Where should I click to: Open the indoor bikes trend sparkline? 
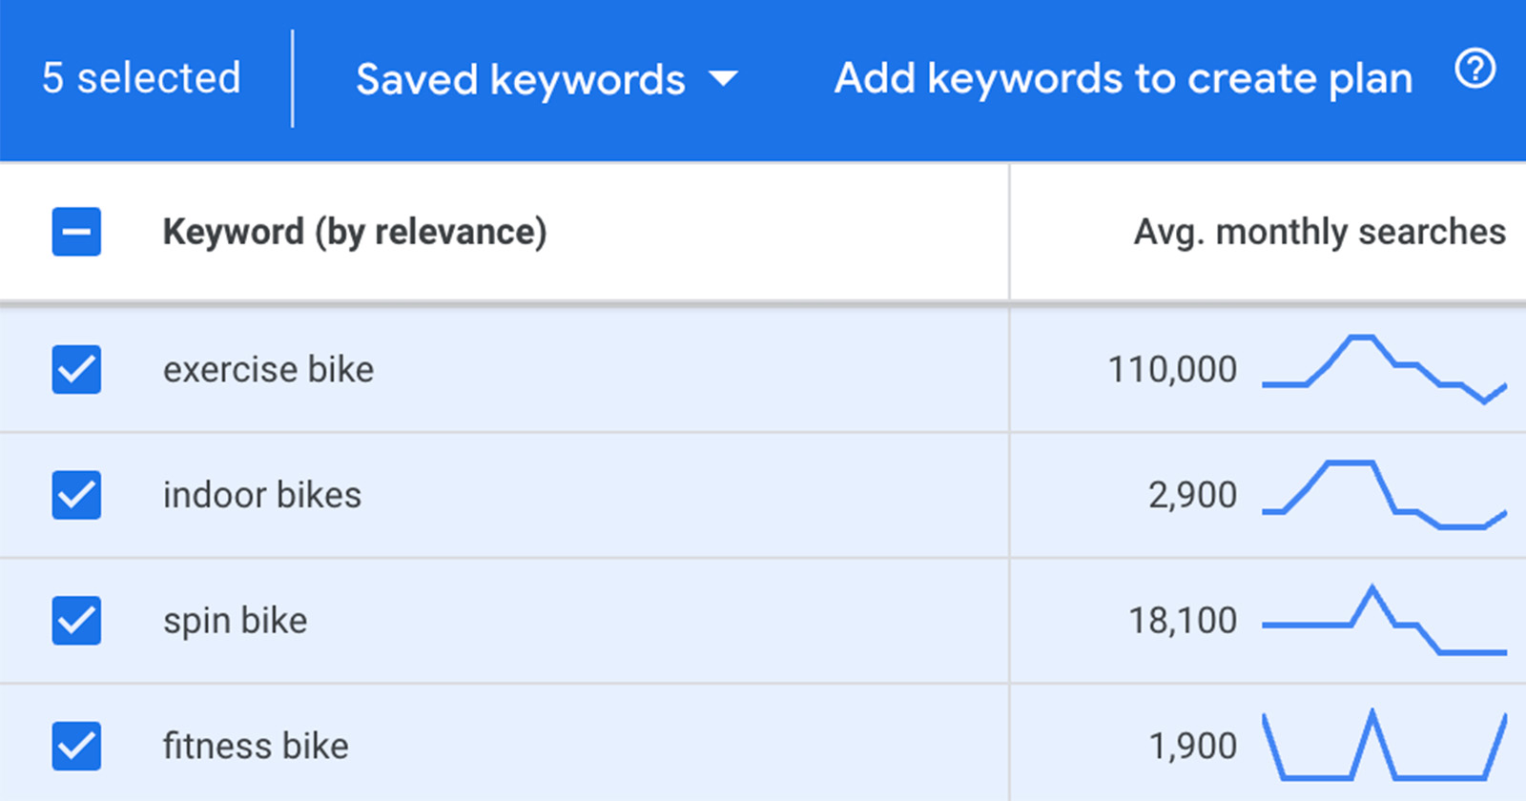pyautogui.click(x=1384, y=495)
